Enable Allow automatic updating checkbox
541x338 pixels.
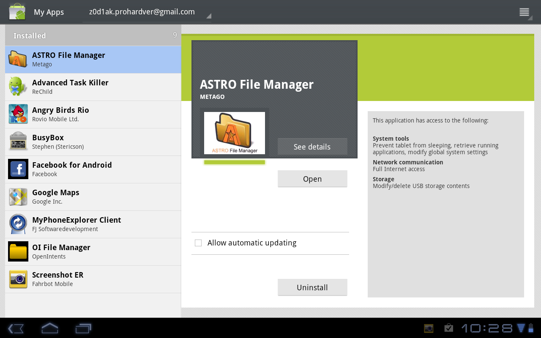198,243
